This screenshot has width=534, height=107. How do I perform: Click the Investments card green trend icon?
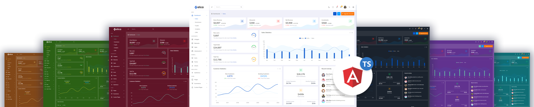coord(350,21)
